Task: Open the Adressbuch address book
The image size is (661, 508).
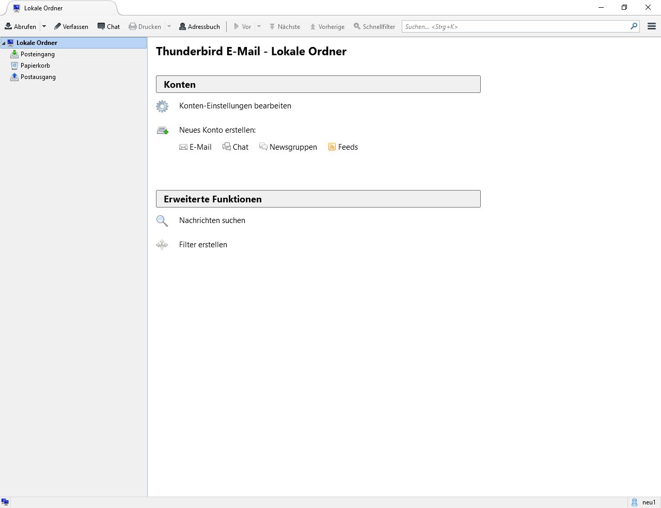Action: (199, 26)
